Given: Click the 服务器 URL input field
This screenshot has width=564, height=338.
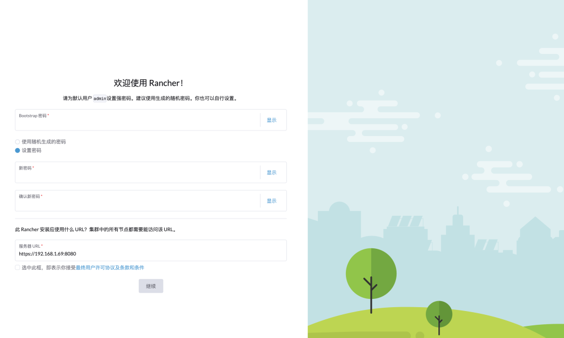Looking at the screenshot, I should pyautogui.click(x=151, y=250).
